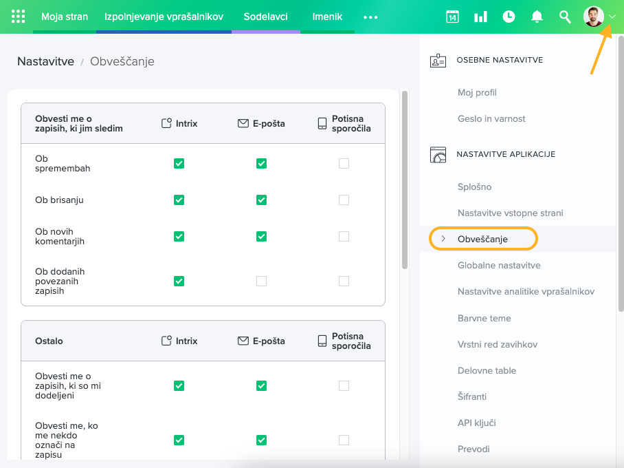624x468 pixels.
Task: Enable Potisna sporočila for Ob brisanju
Action: click(x=344, y=200)
